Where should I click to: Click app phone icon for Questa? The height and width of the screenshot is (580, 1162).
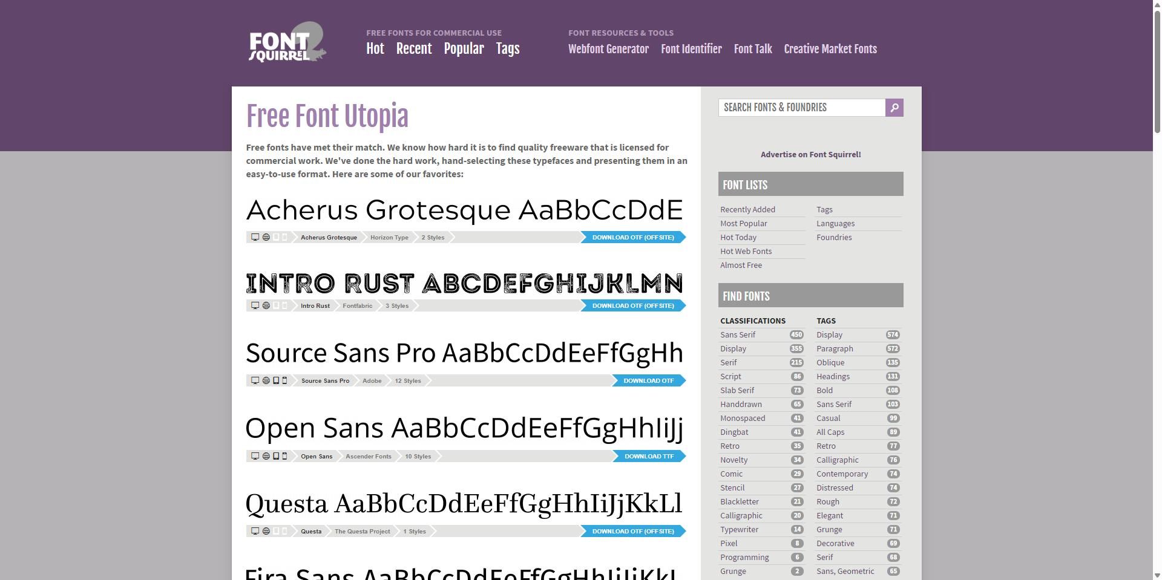[x=284, y=531]
